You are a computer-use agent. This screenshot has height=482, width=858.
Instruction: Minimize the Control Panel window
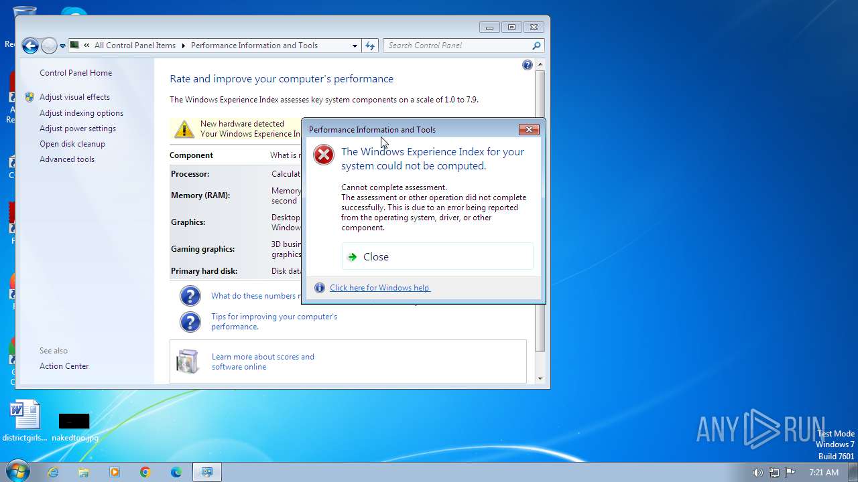click(489, 27)
